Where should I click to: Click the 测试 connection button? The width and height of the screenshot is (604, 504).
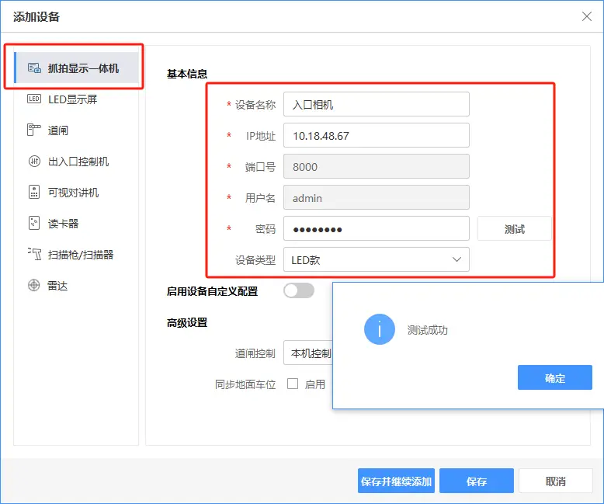[514, 229]
